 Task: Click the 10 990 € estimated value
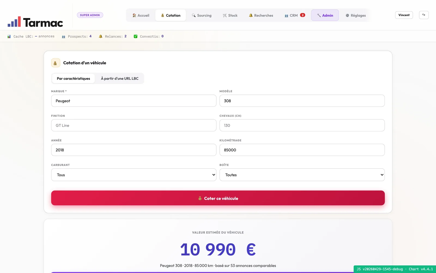(x=218, y=250)
